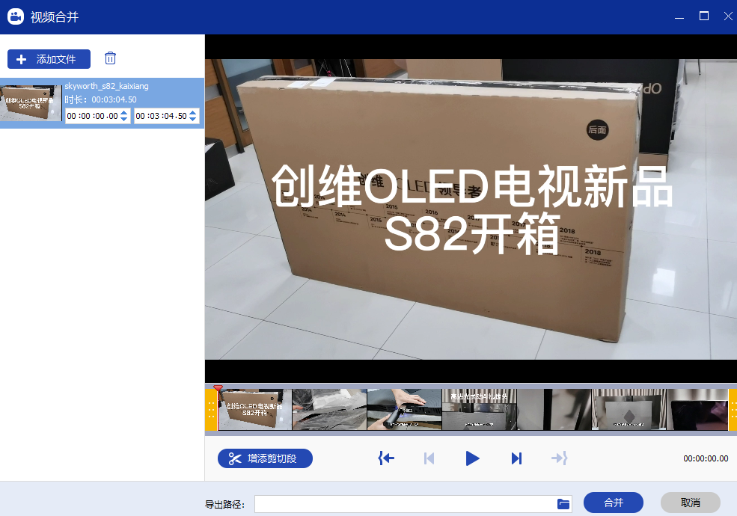This screenshot has height=516, width=737.
Task: Click the 导出路径 input field
Action: click(405, 504)
